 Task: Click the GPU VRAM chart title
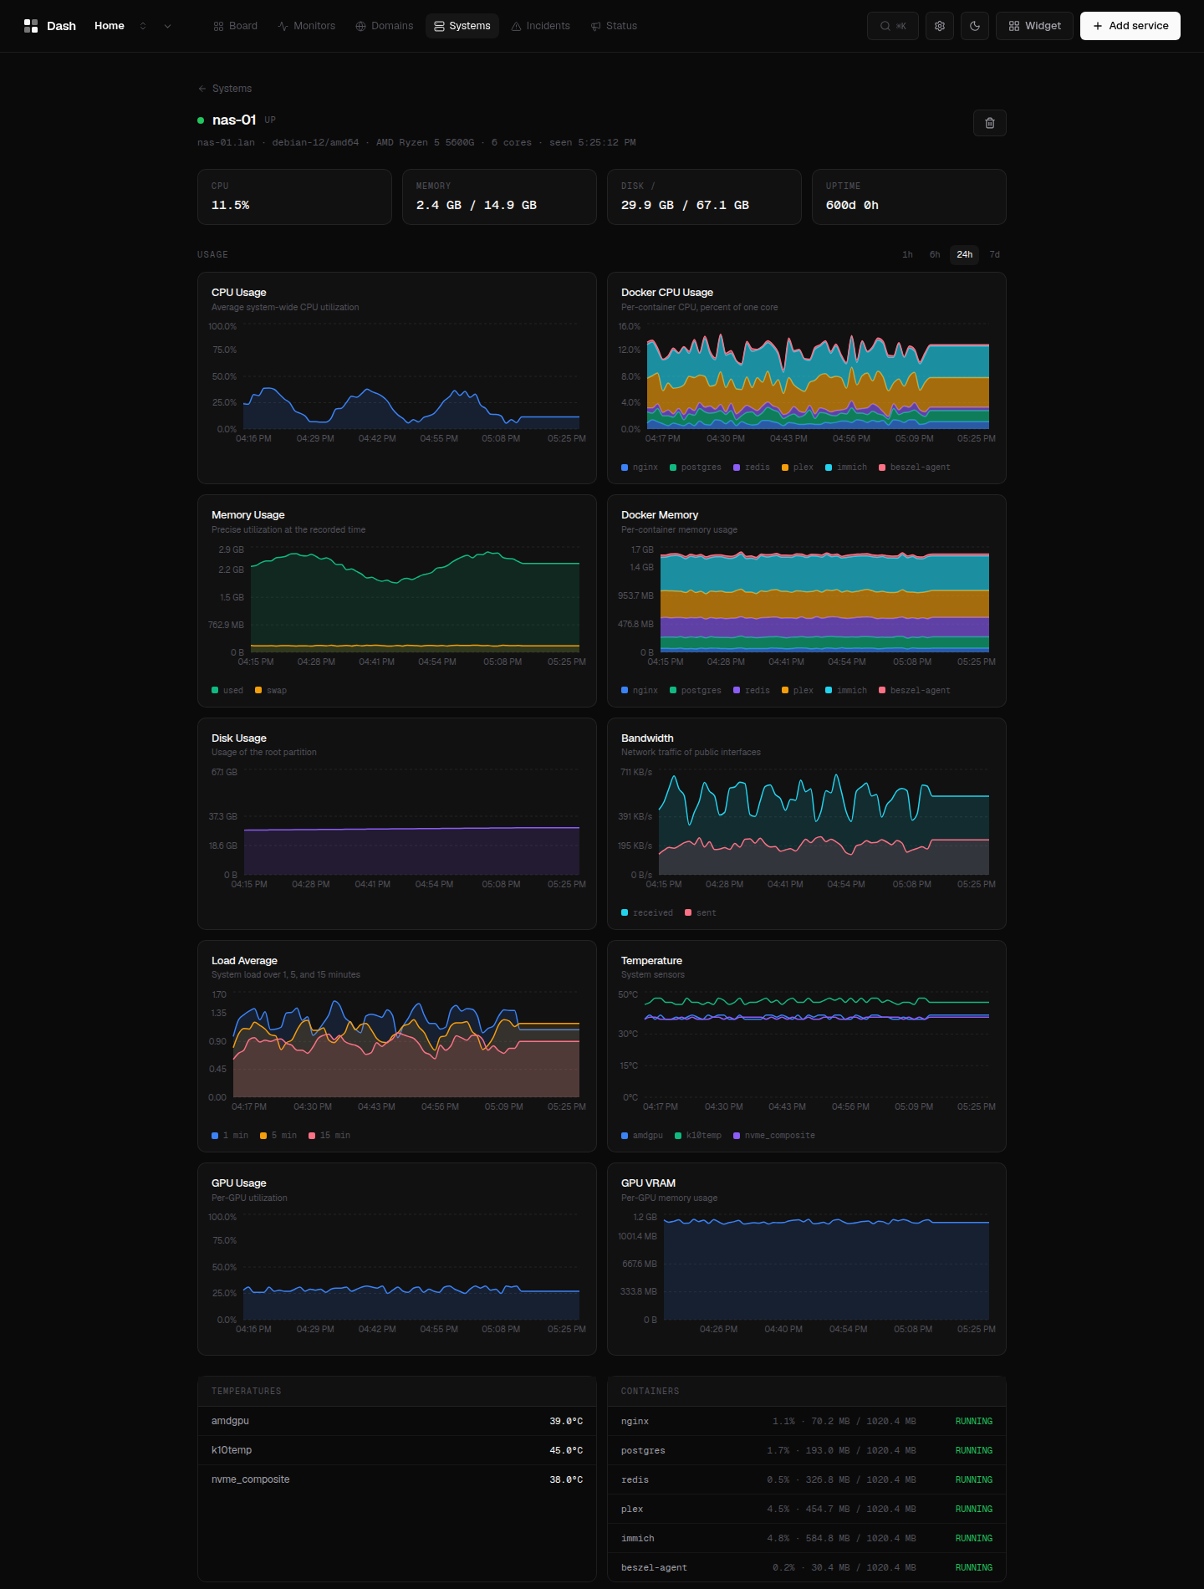coord(648,1183)
